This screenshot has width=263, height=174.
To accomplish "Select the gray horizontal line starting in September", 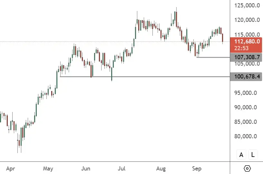I will click(x=213, y=57).
